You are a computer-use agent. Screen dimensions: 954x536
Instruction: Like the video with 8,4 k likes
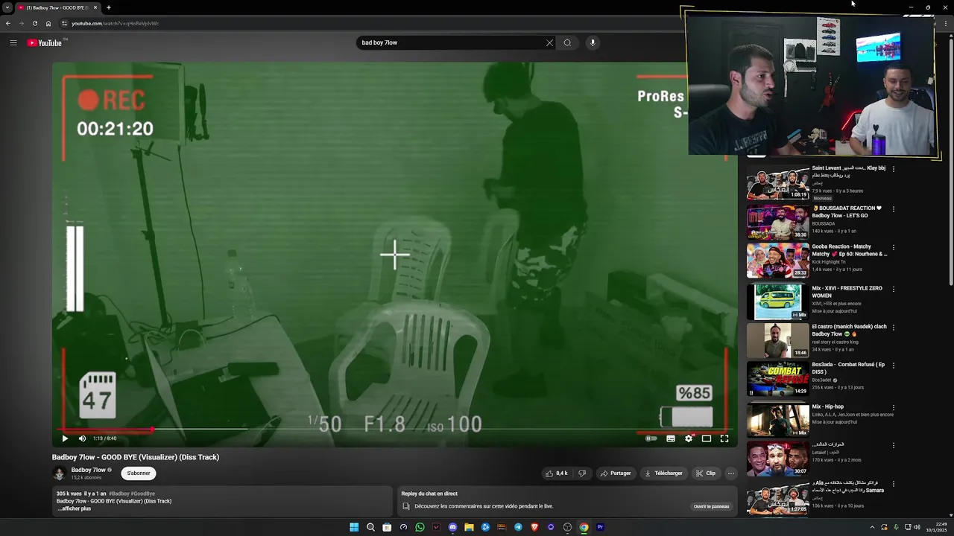[x=556, y=473]
